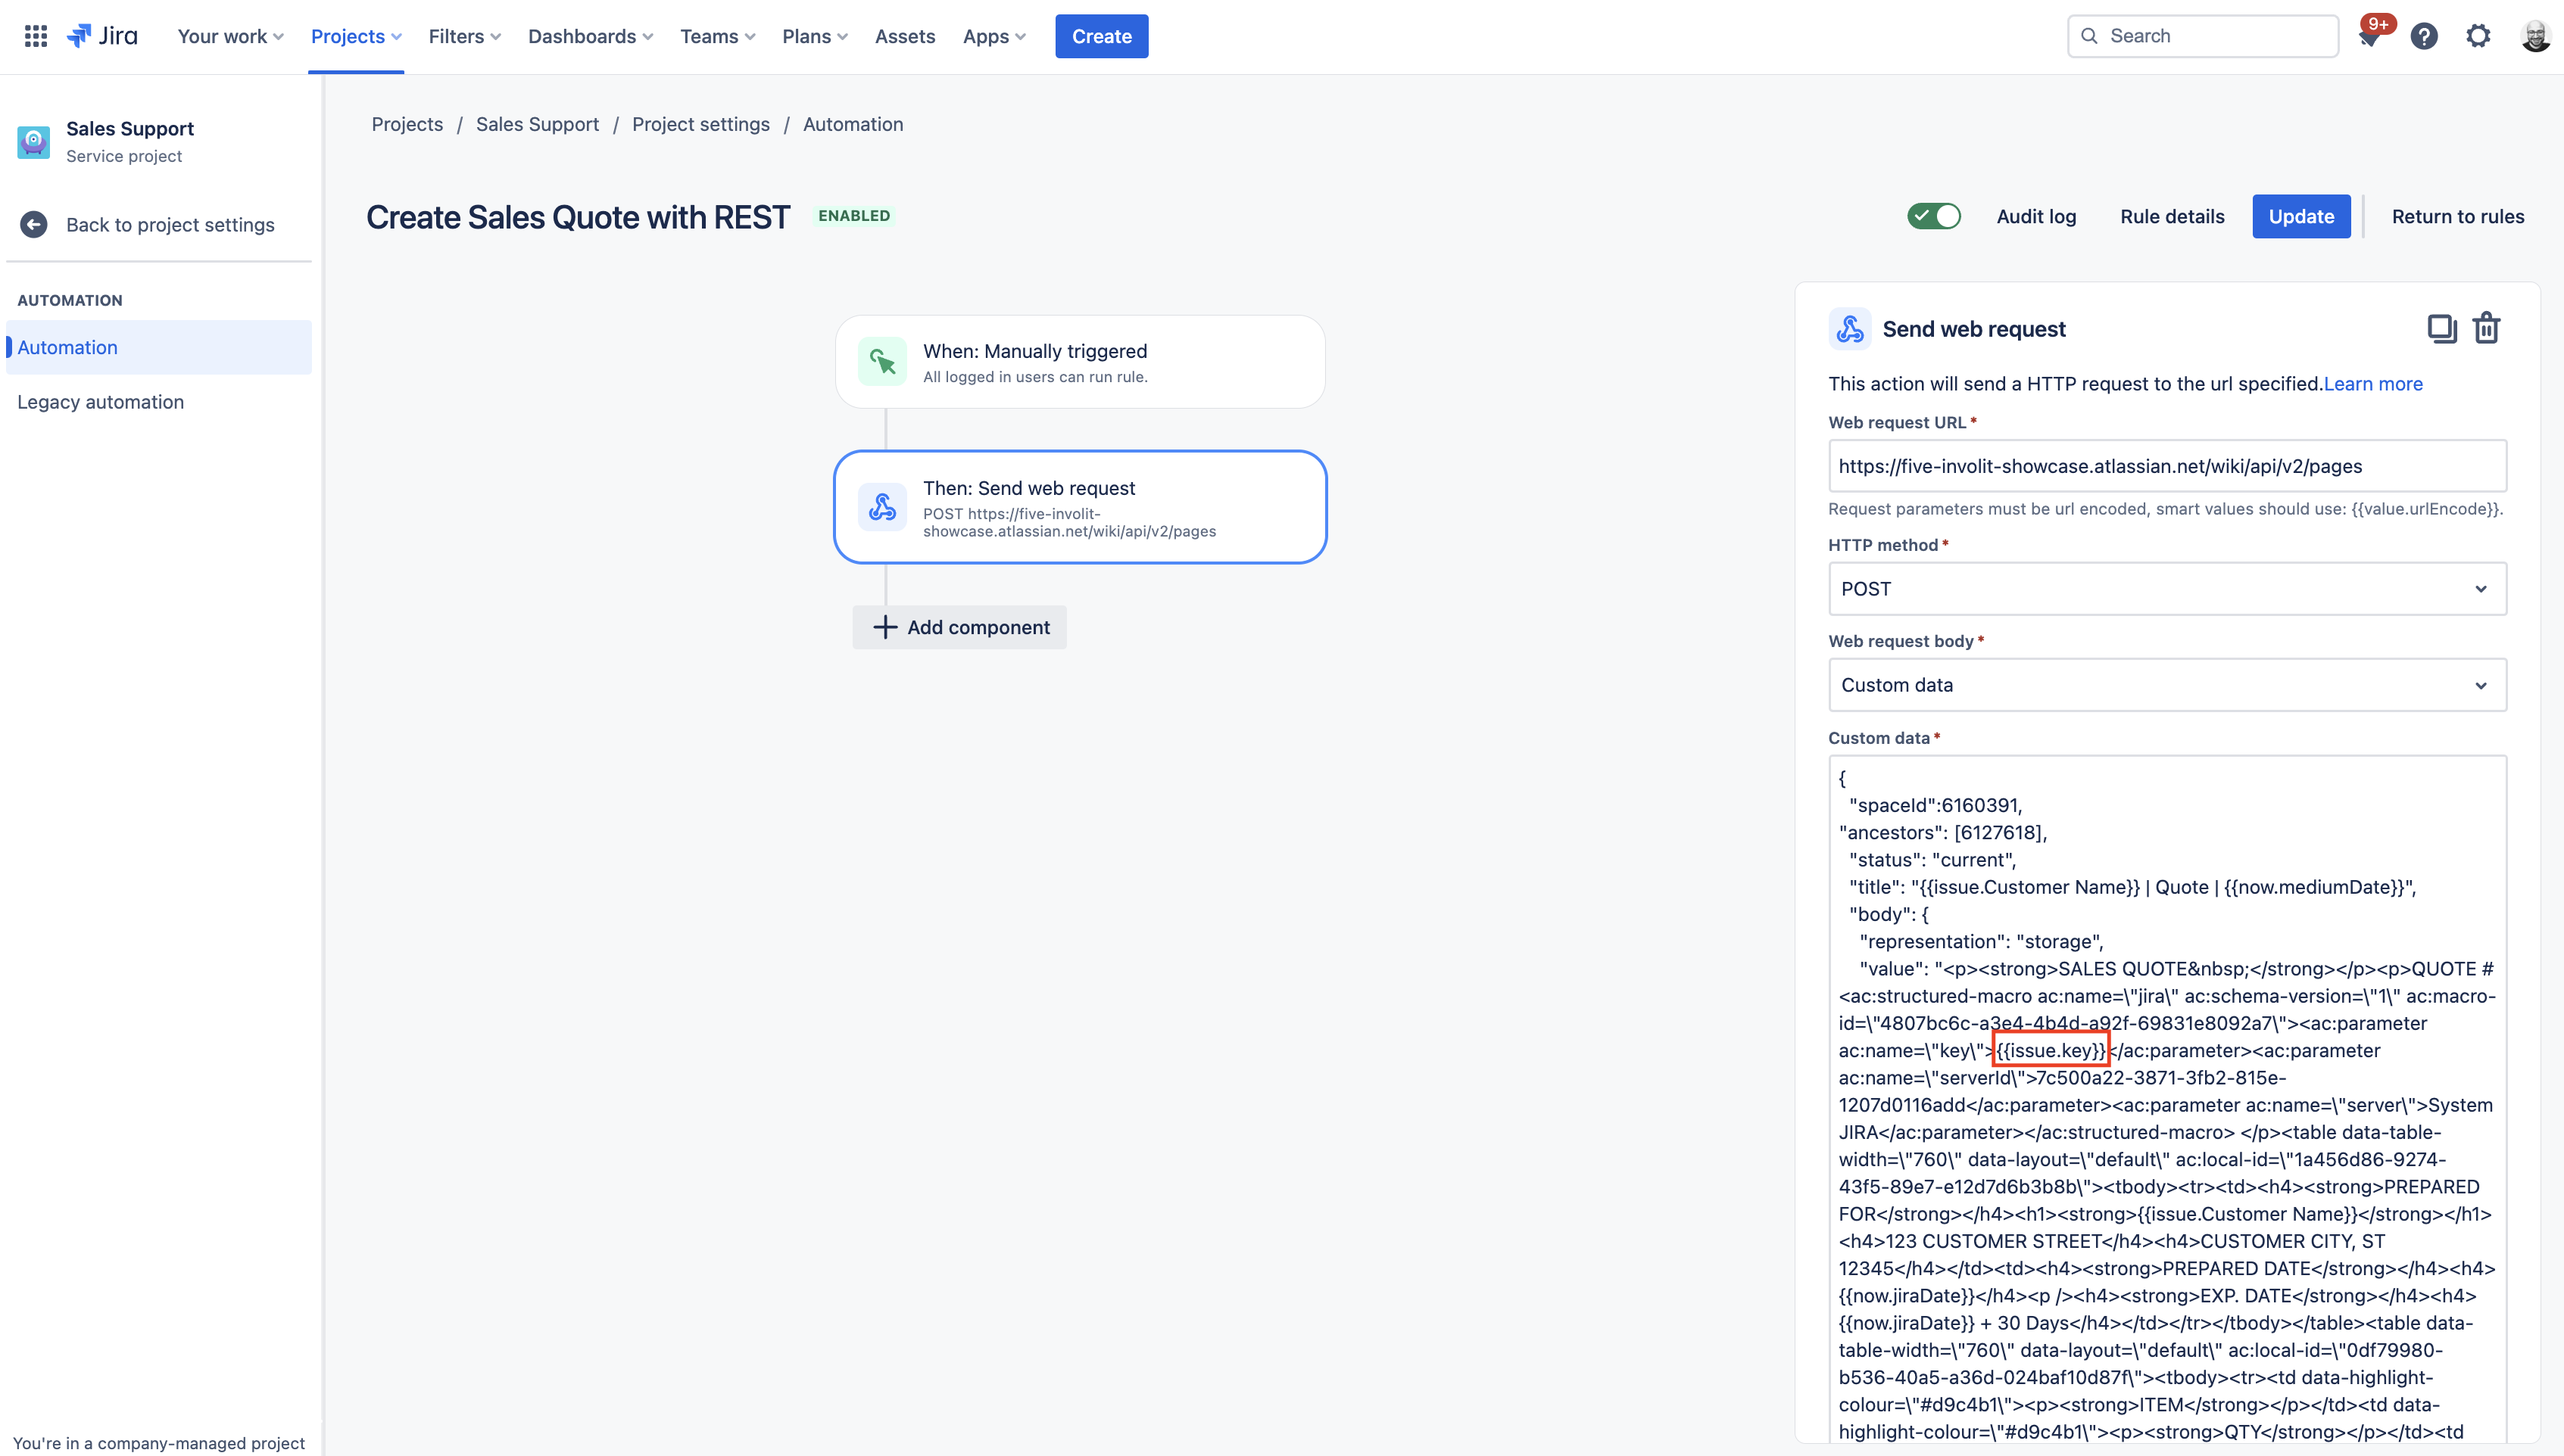This screenshot has width=2564, height=1456.
Task: Click Return to rules
Action: pos(2457,216)
